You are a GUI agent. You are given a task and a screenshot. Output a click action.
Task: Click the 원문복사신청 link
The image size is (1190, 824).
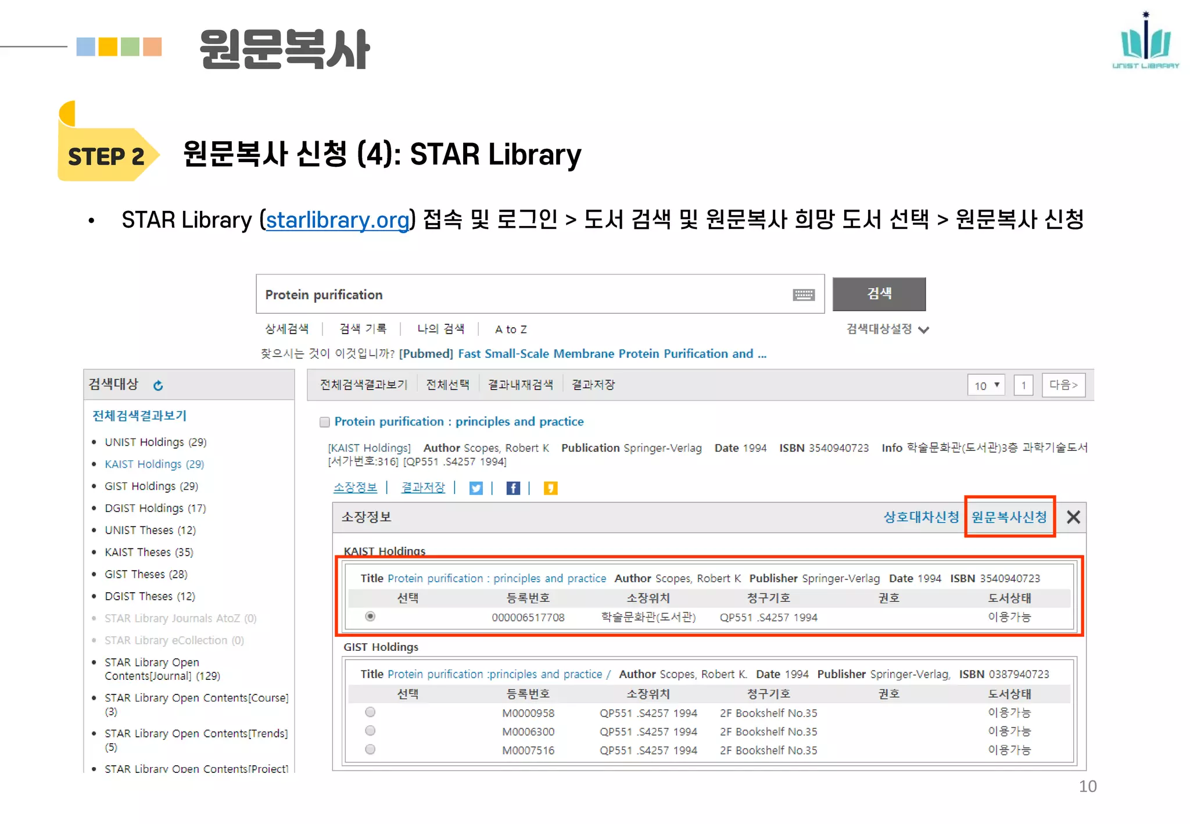point(1009,517)
